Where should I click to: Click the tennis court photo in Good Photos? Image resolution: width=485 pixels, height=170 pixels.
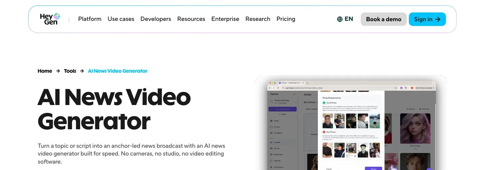coord(375,121)
